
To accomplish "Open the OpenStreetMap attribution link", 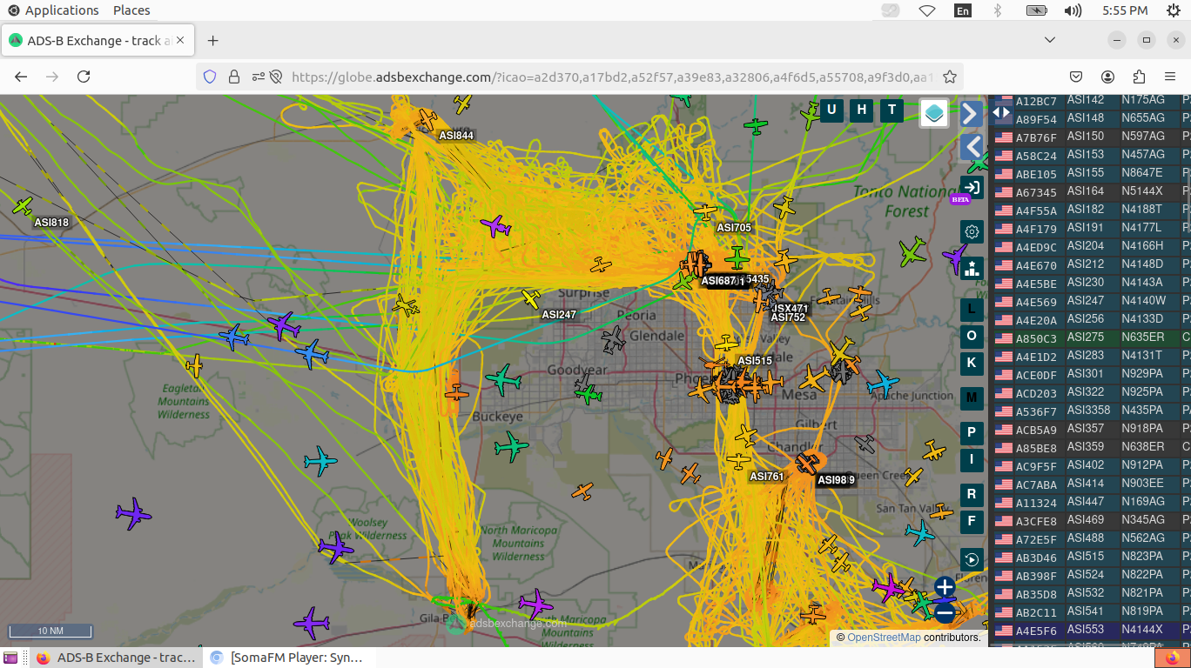I will click(x=884, y=638).
